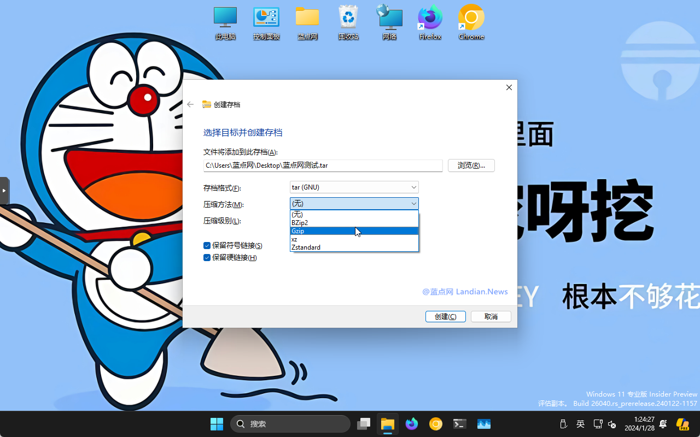This screenshot has height=437, width=700.
Task: Click the 浏览(R)... button
Action: 471,165
